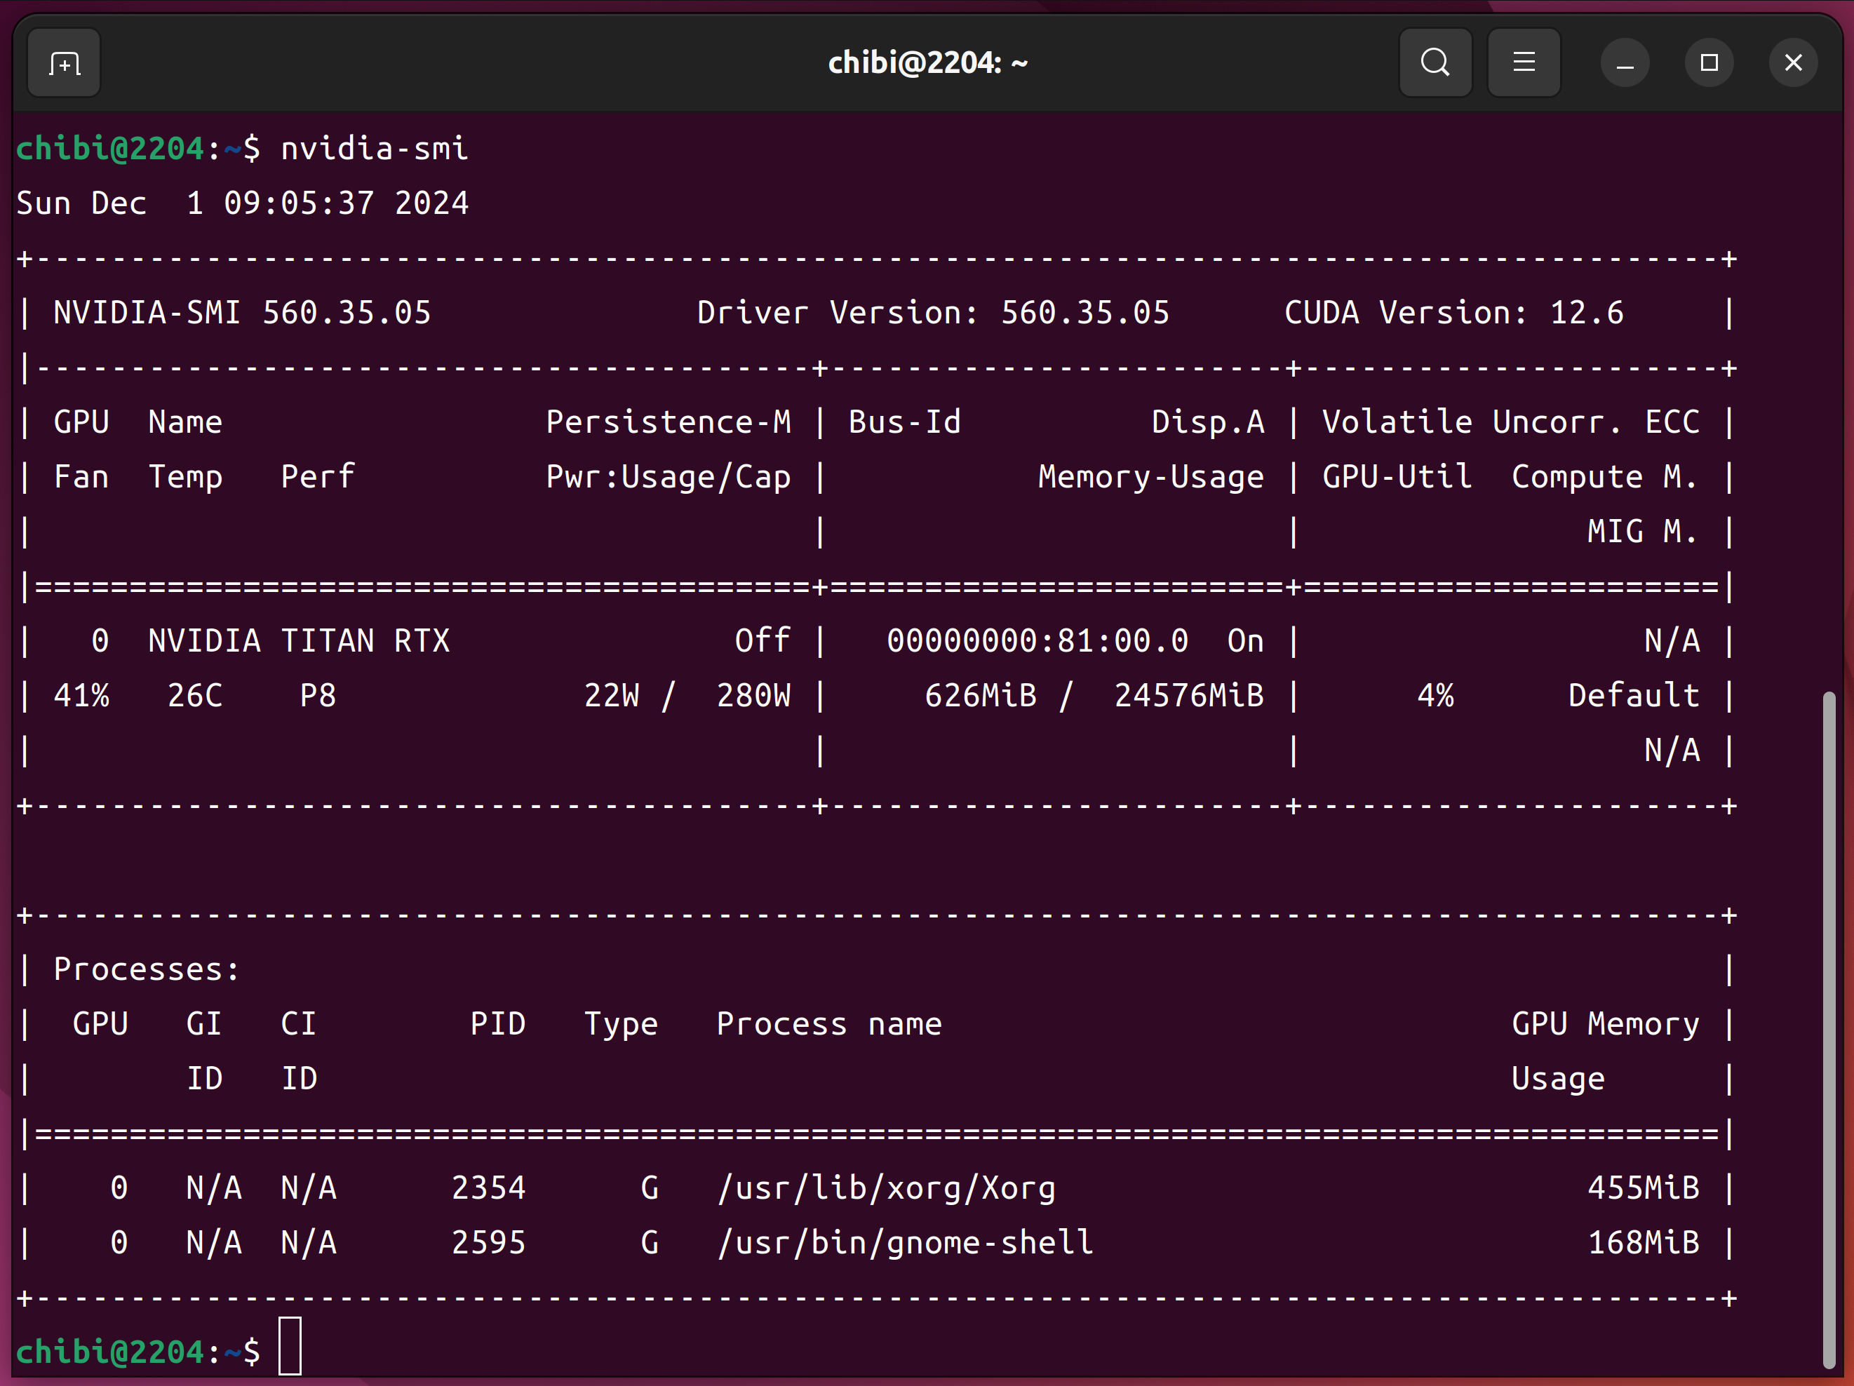This screenshot has height=1386, width=1854.
Task: Open a new terminal tab
Action: 65,63
